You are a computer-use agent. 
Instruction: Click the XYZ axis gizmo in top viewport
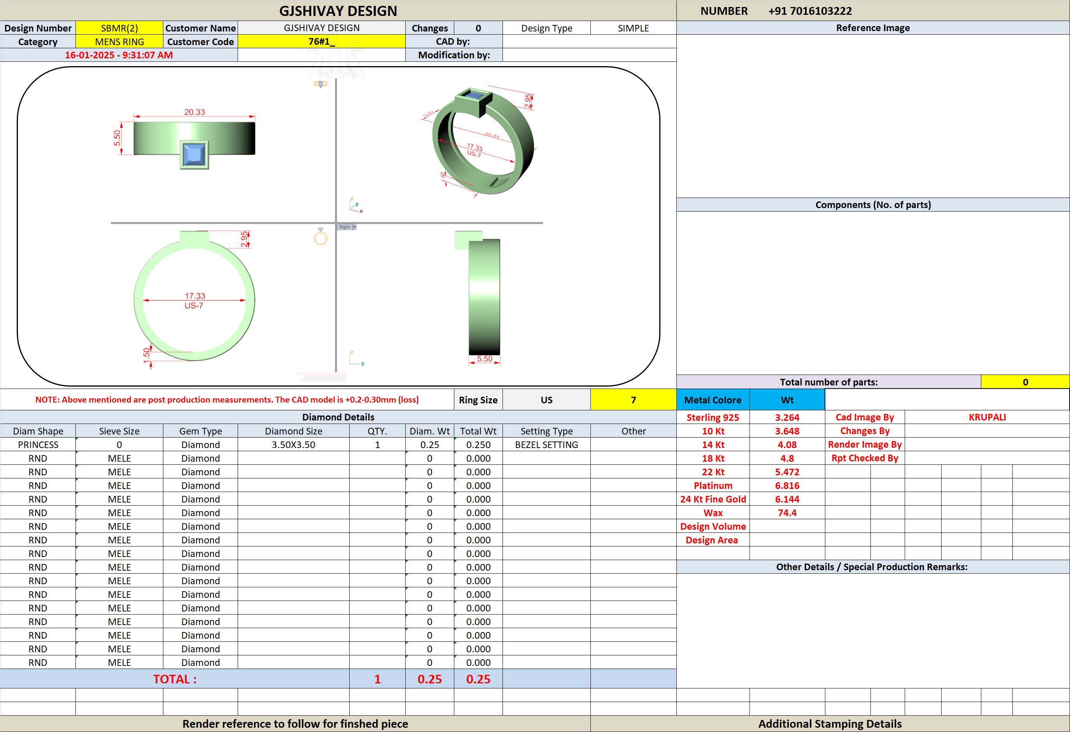pos(355,205)
